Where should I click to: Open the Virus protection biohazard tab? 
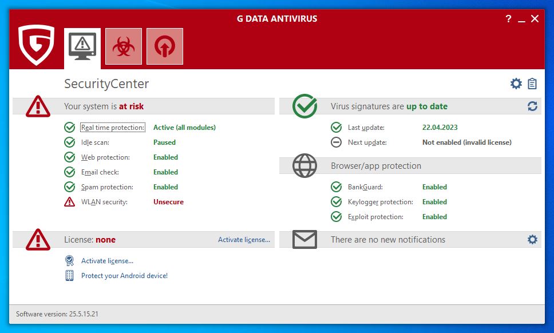click(124, 46)
